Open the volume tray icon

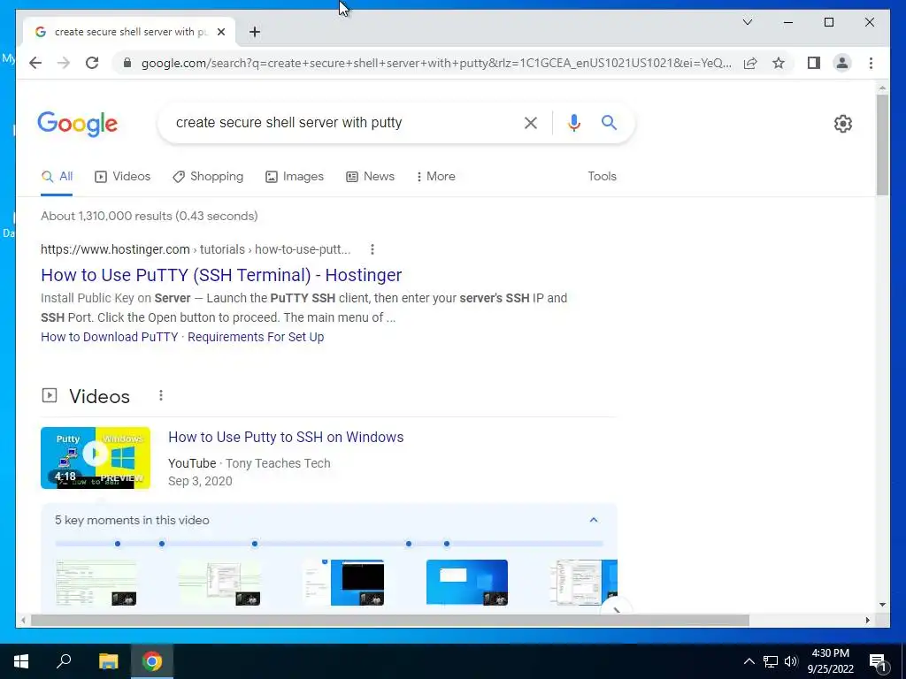791,661
